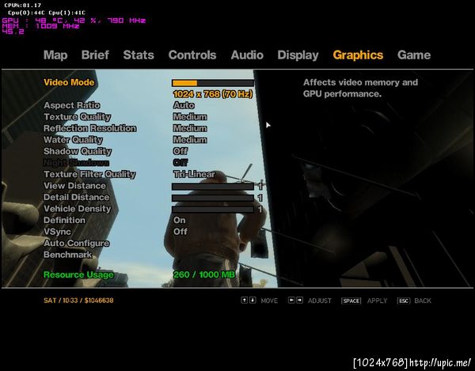Change Texture Filter Quality Tri-Linear value

point(194,174)
